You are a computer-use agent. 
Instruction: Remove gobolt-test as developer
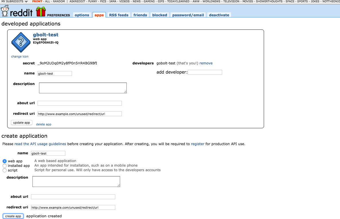(206, 63)
